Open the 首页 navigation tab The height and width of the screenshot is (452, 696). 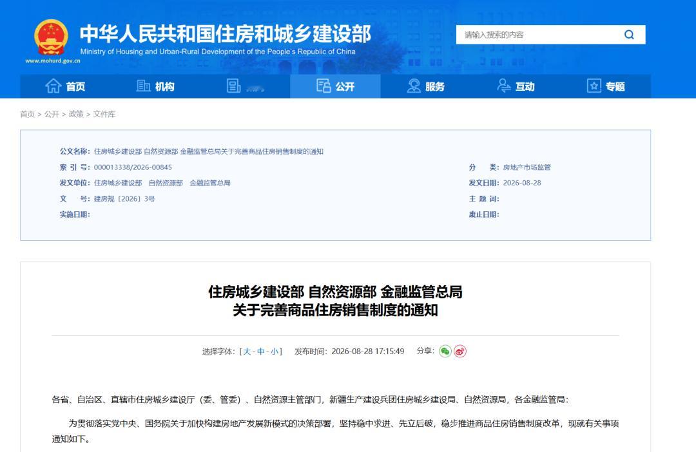(65, 86)
